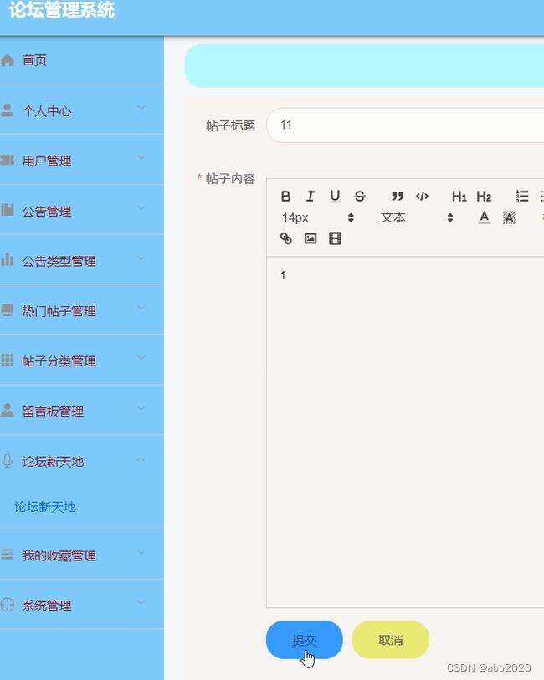Insert video via film icon

[x=335, y=238]
